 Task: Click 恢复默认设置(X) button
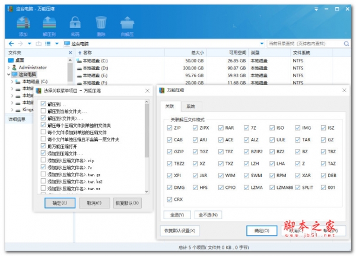click(180, 231)
